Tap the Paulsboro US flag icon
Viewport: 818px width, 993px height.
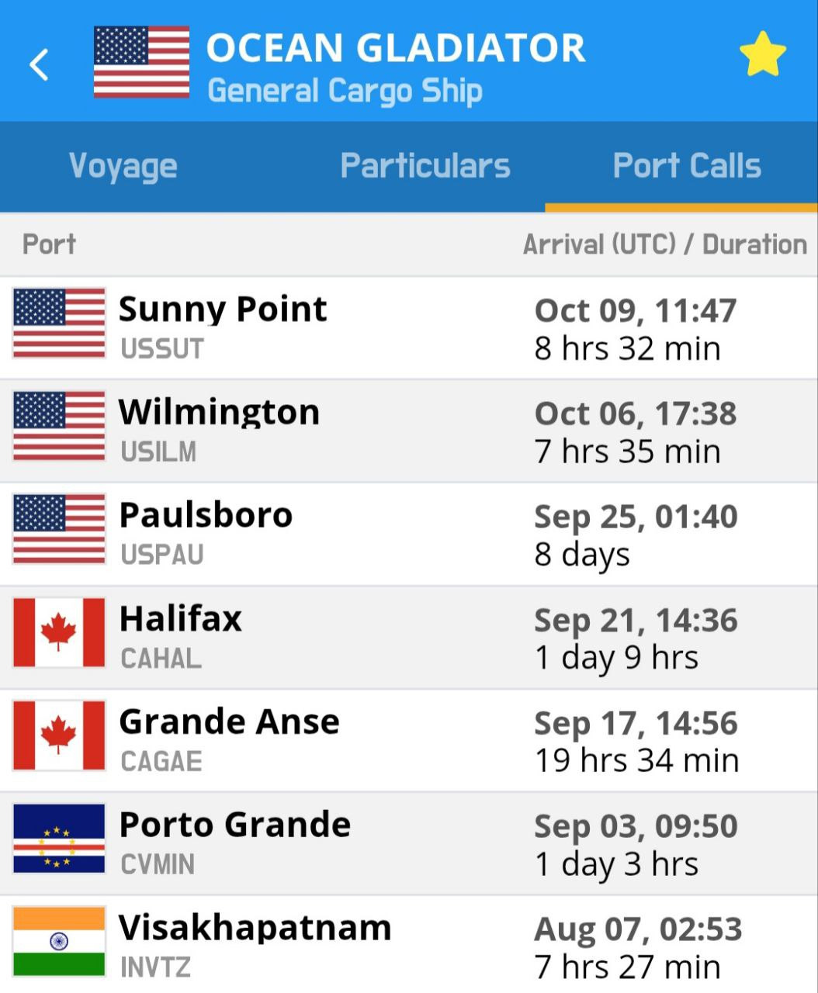[x=59, y=530]
